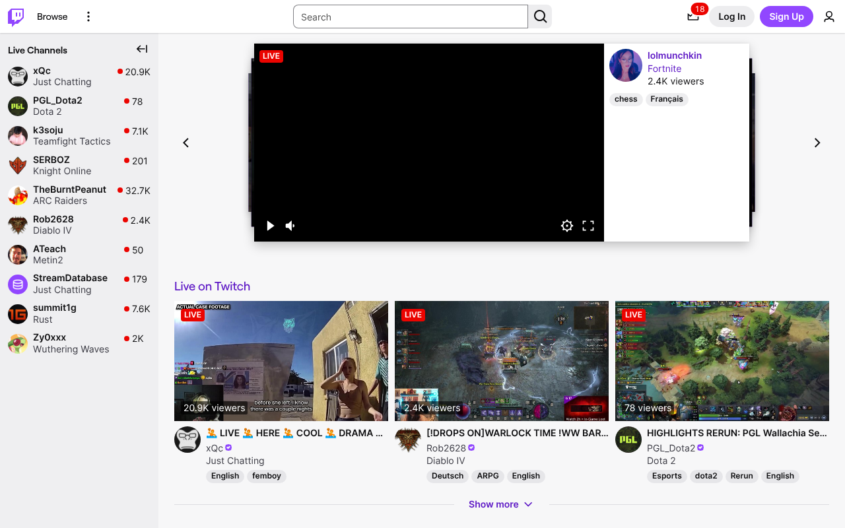This screenshot has height=528, width=845.
Task: Select the Rerun tag
Action: pyautogui.click(x=741, y=476)
